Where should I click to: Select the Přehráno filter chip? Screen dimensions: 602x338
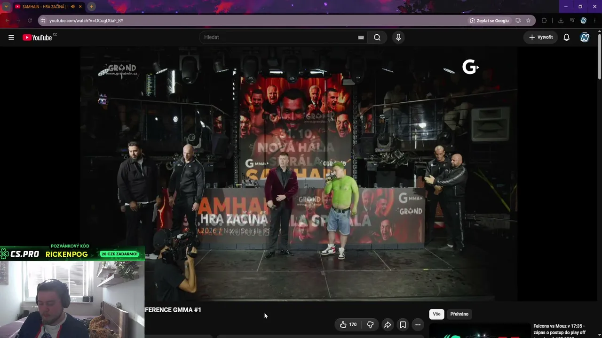click(x=459, y=314)
